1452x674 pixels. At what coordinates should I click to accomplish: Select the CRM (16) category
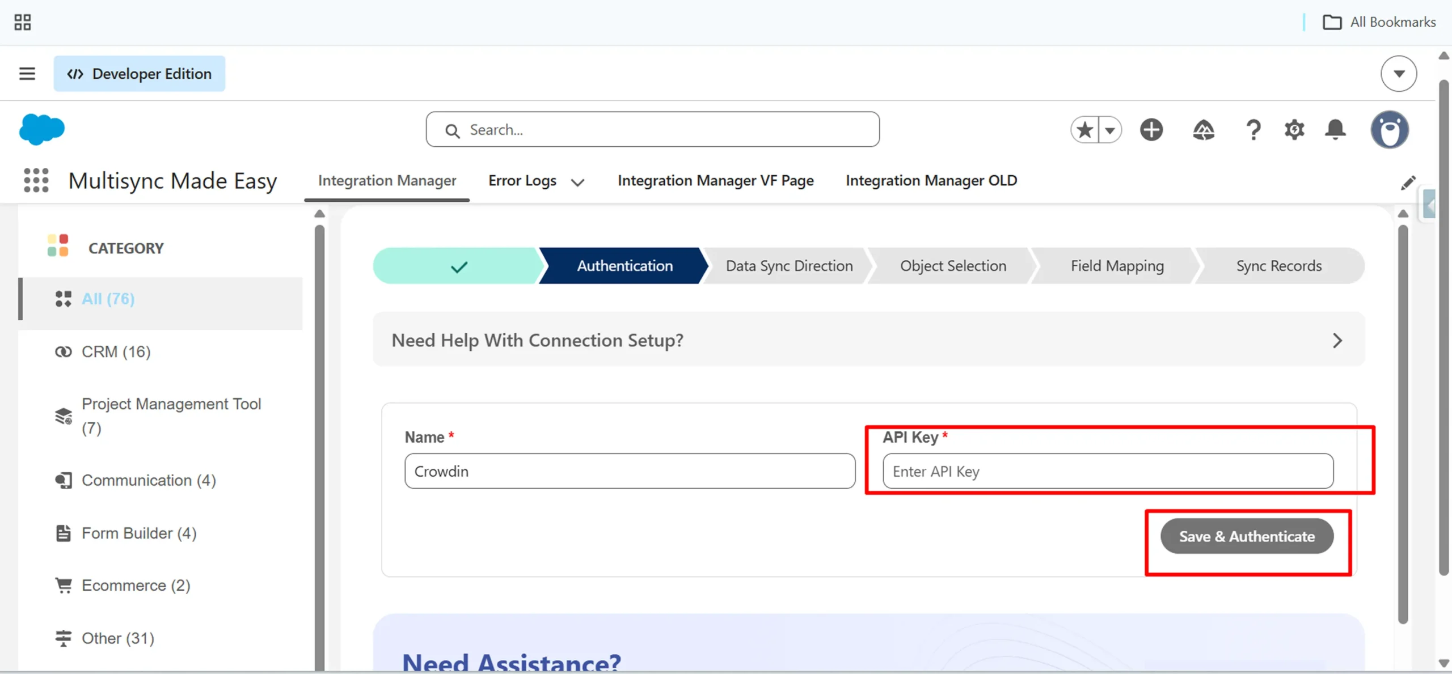116,352
